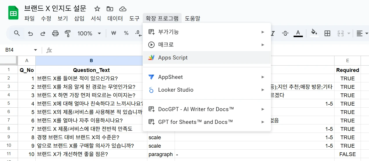Image resolution: width=369 pixels, height=161 pixels.
Task: Open the fill color paint bucket
Action: pos(314,33)
